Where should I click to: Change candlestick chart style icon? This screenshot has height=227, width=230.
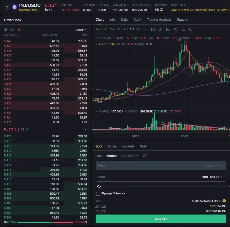coord(176,29)
